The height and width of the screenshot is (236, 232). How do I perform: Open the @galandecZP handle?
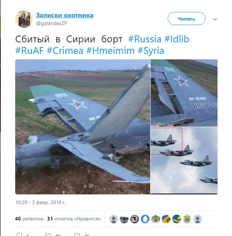pyautogui.click(x=52, y=23)
